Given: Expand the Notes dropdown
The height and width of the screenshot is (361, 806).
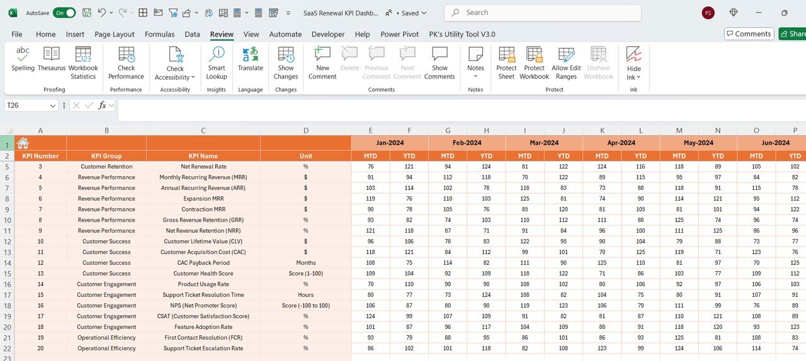Looking at the screenshot, I should [x=475, y=77].
